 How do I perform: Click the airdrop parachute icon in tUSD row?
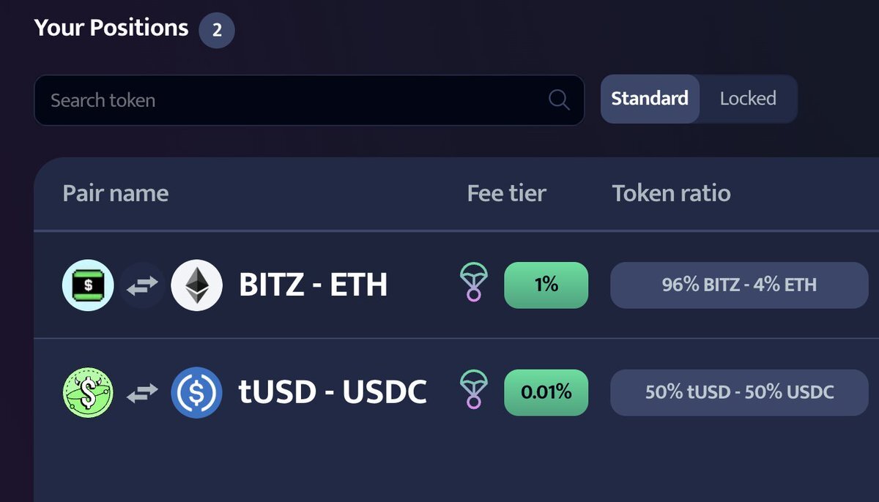pyautogui.click(x=473, y=390)
